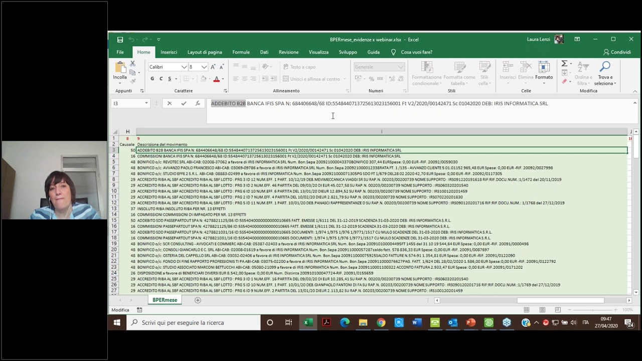
Task: Paste using the Incolla clipboard icon
Action: pos(120,67)
